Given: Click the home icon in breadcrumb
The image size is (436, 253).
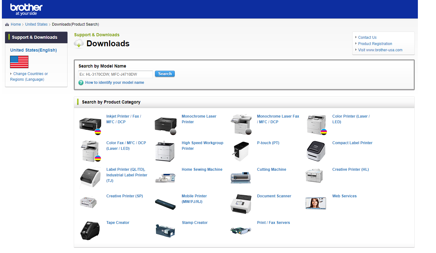Looking at the screenshot, I should tap(7, 24).
